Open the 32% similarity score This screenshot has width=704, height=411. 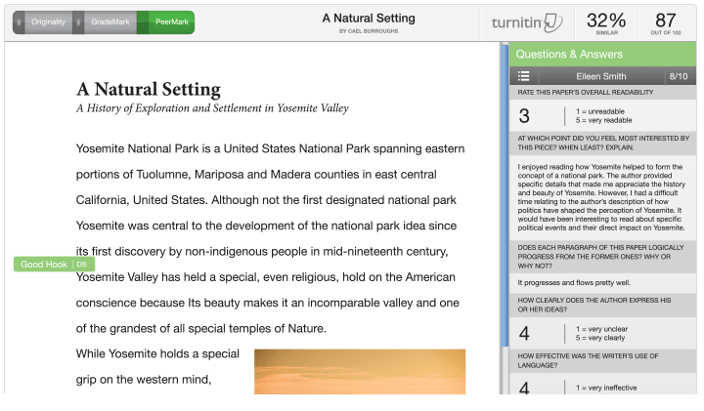(x=606, y=22)
